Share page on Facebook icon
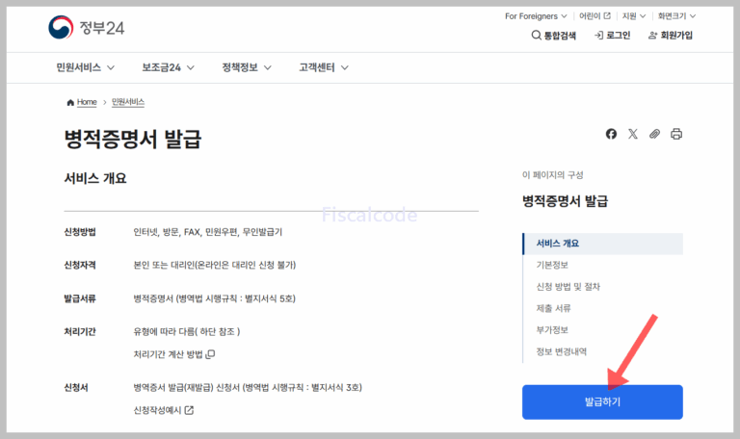 coord(611,134)
